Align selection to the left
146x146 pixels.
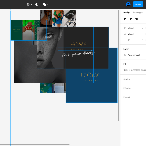coord(125,19)
